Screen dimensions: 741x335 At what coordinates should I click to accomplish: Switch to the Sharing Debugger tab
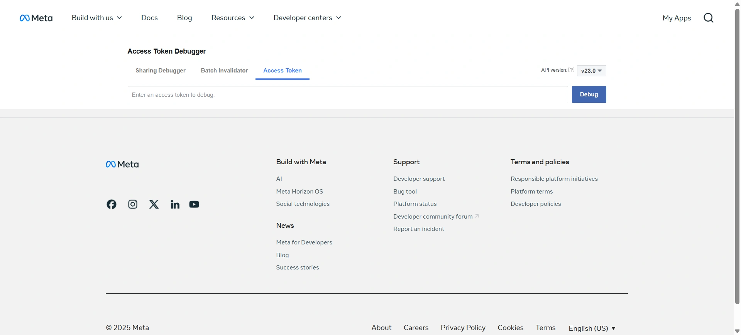[x=161, y=71]
